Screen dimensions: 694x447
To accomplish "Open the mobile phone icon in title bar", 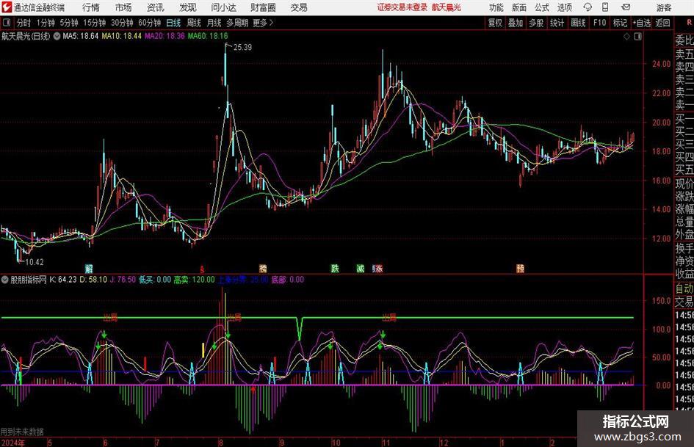I will [x=605, y=7].
